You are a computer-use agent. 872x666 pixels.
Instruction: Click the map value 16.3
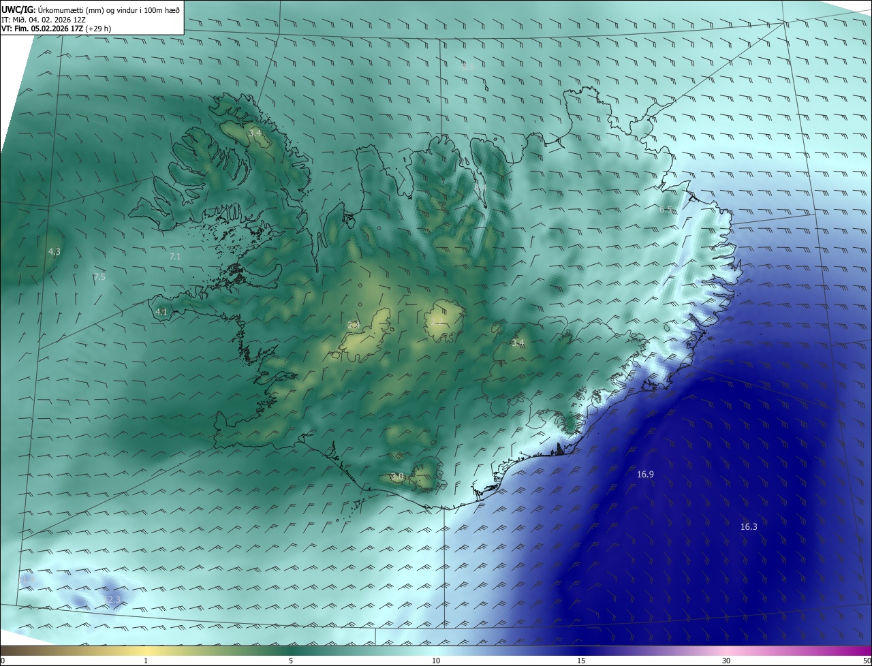tap(749, 526)
